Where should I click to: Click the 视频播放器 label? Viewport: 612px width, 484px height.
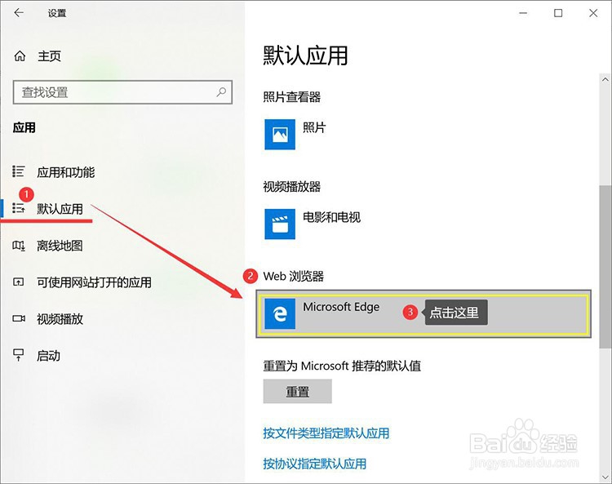(292, 187)
